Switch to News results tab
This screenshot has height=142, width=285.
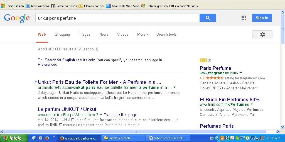104,34
